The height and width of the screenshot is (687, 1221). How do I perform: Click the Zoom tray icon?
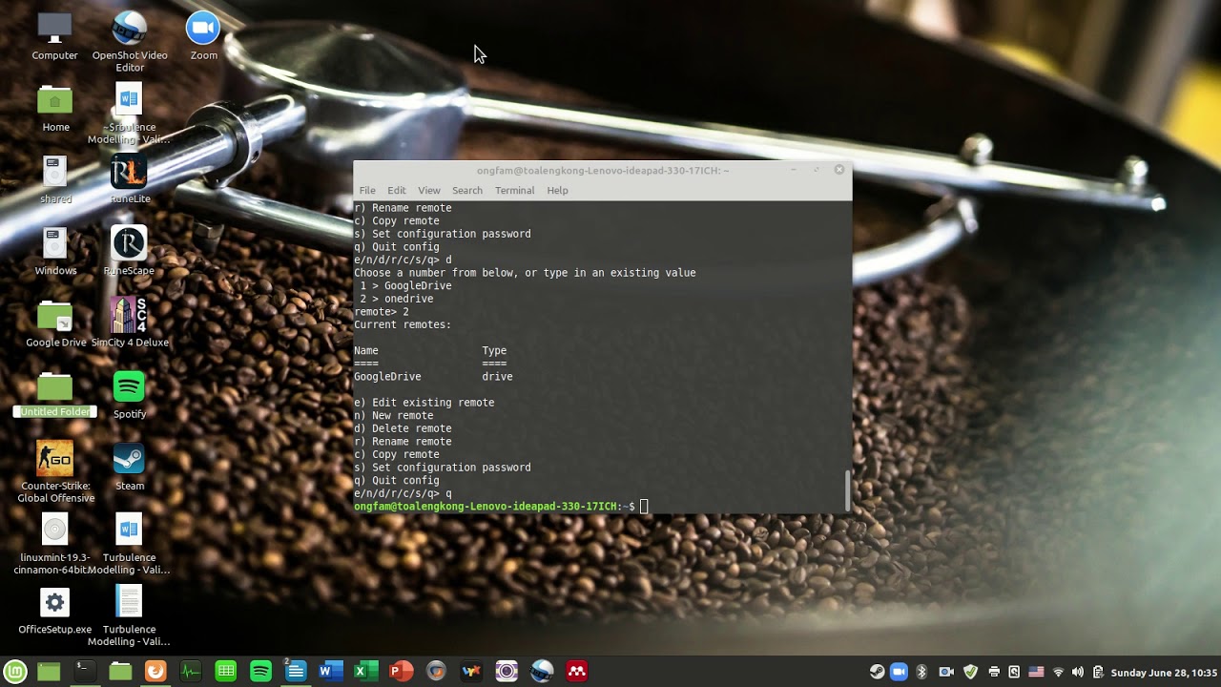coord(899,672)
